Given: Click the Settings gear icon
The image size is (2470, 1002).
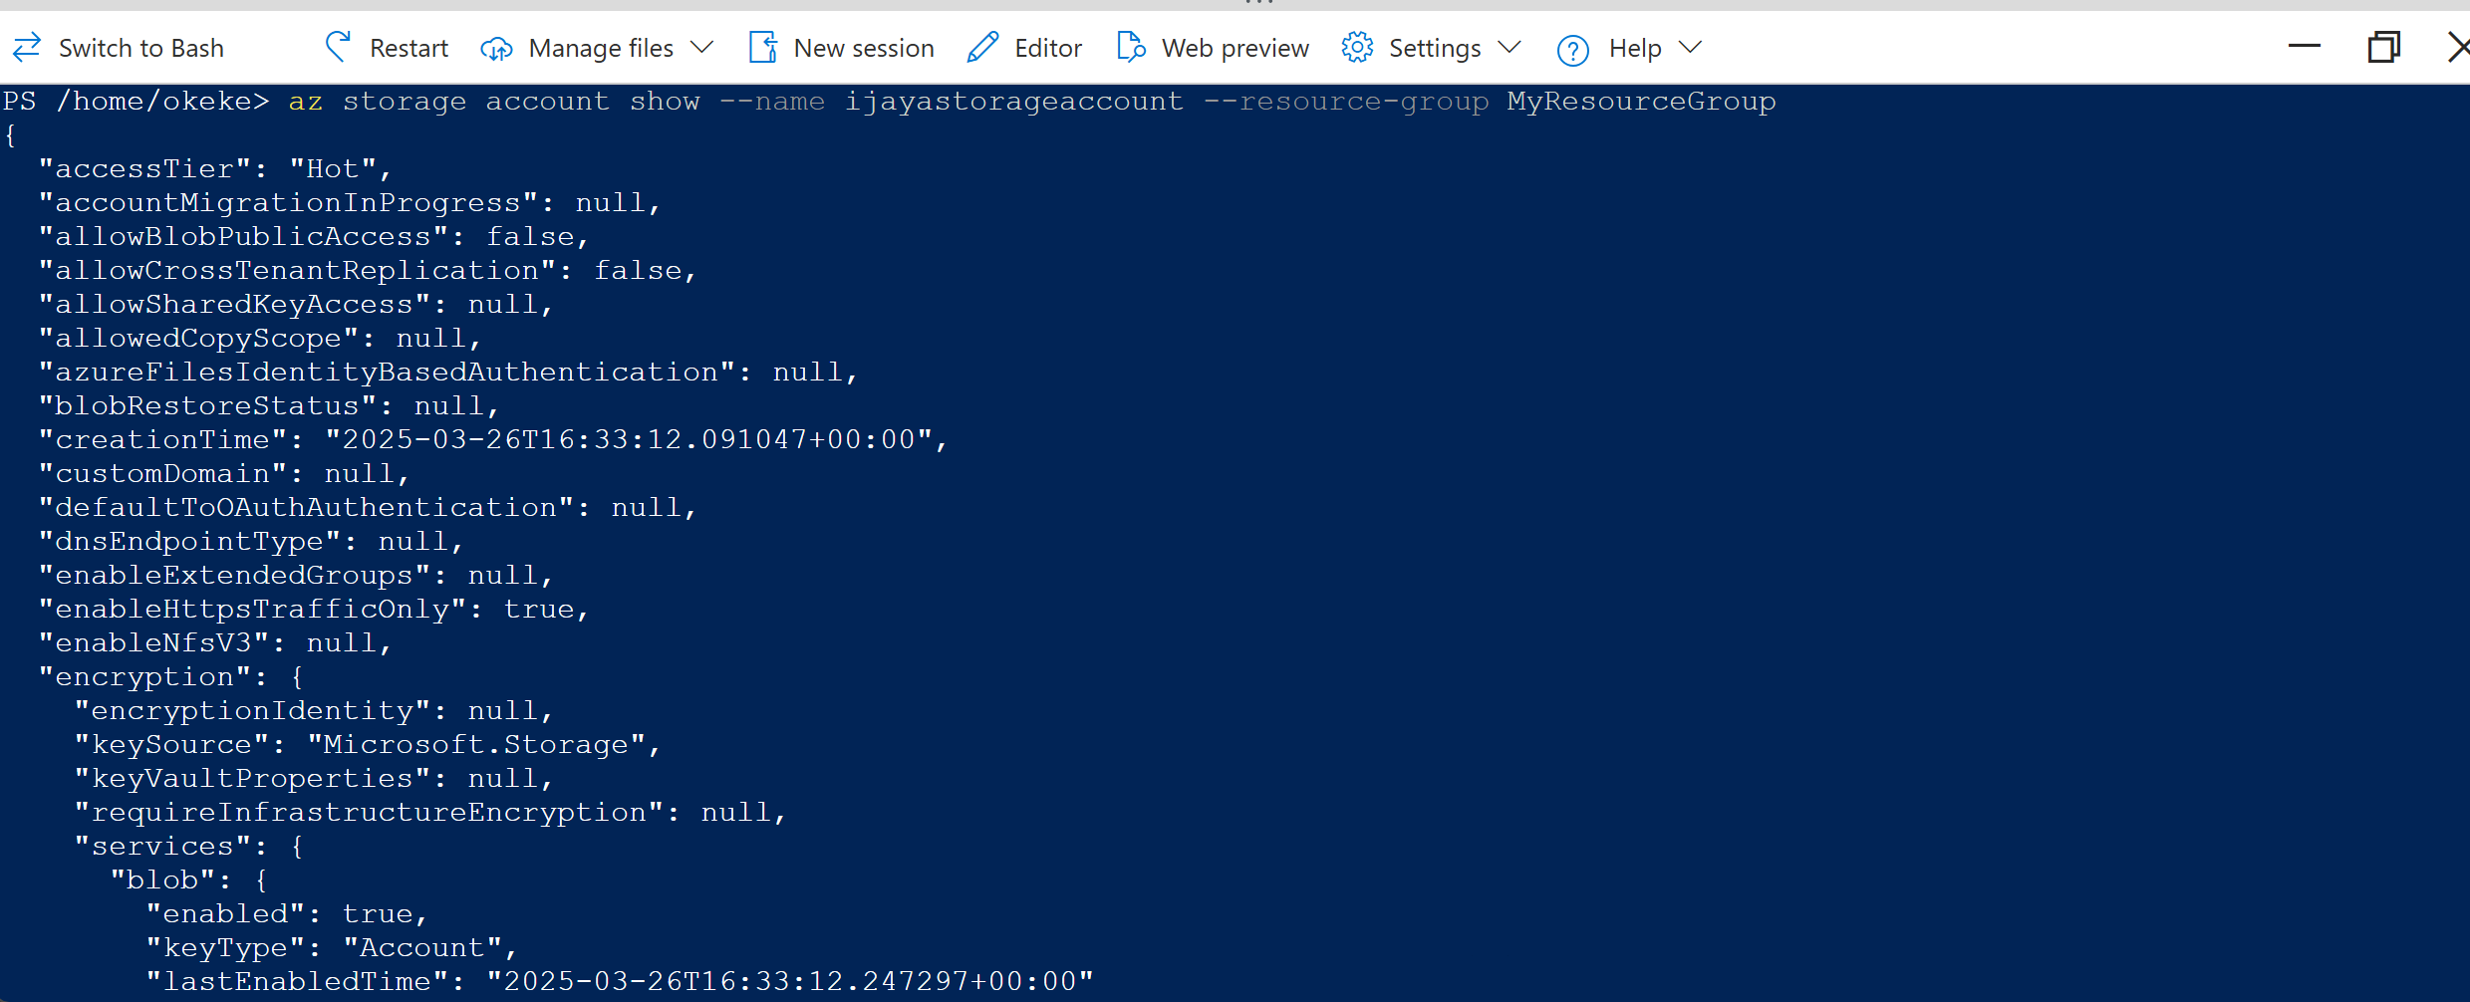Looking at the screenshot, I should click(x=1357, y=47).
